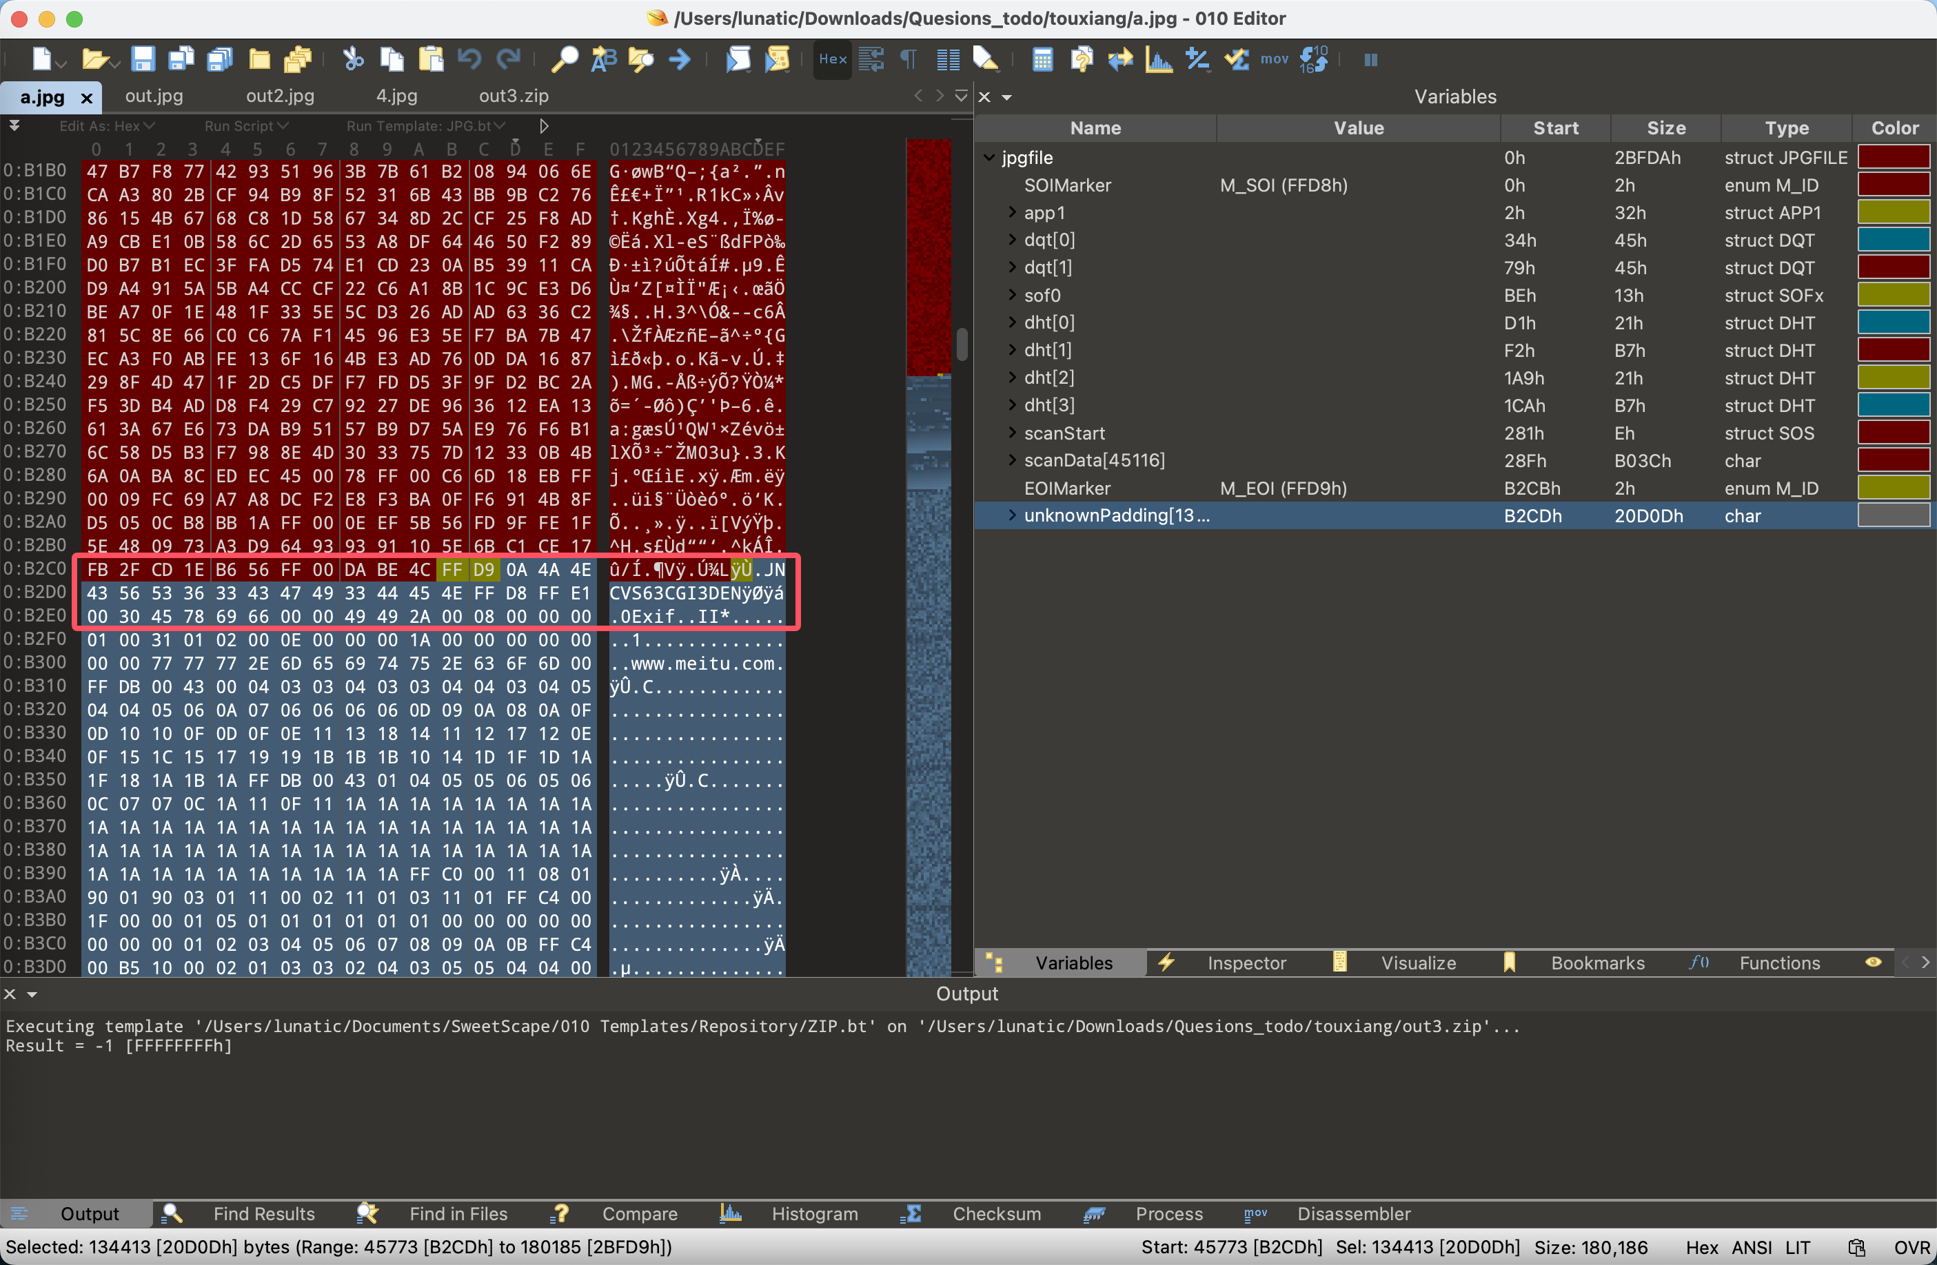Expand the app1 struct row
This screenshot has width=1937, height=1265.
point(1012,212)
